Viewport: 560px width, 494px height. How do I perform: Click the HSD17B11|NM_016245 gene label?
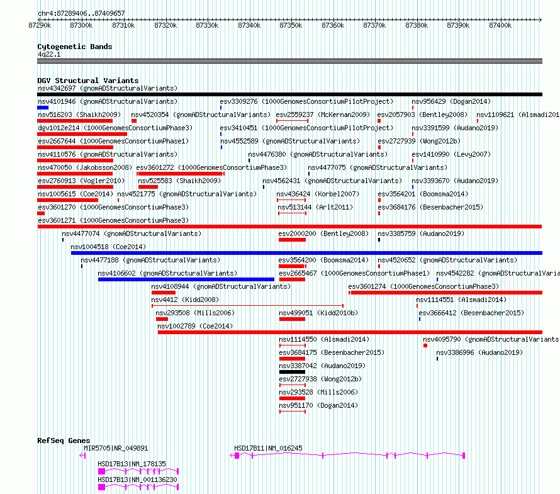click(x=268, y=448)
